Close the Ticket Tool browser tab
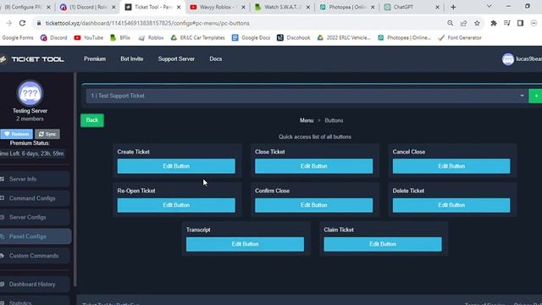The height and width of the screenshot is (305, 542). [x=179, y=7]
